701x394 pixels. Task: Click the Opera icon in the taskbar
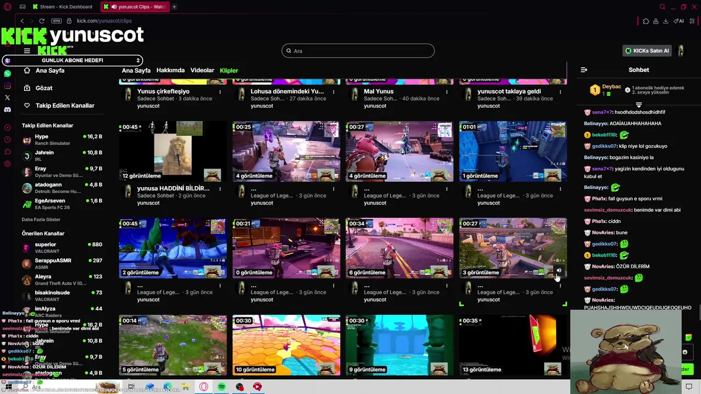click(x=204, y=387)
